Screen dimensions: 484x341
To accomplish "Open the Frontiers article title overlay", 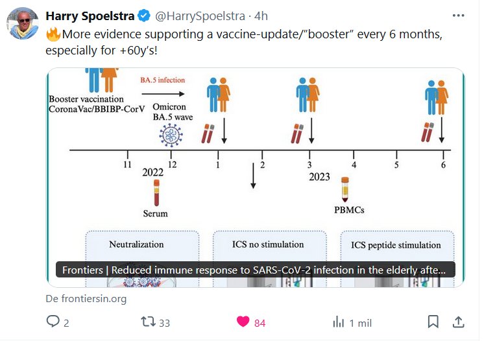I will click(256, 270).
